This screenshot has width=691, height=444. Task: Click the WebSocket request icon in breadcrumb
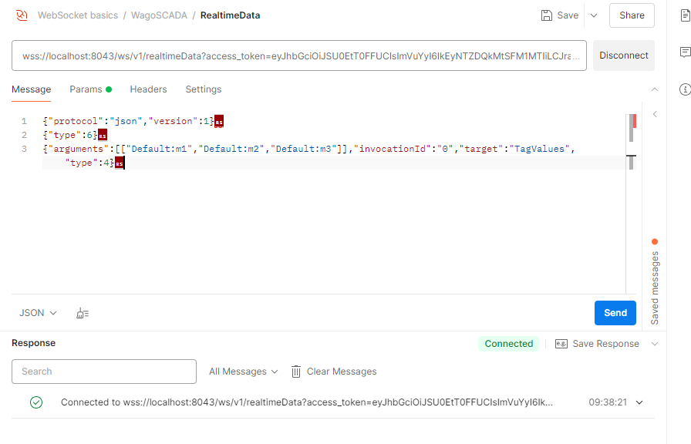point(22,15)
